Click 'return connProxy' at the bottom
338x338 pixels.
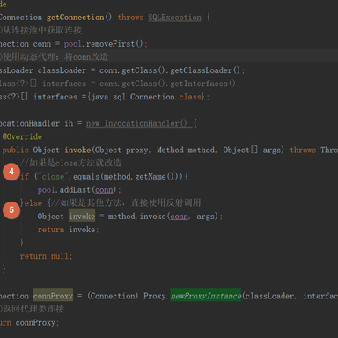pos(29,323)
